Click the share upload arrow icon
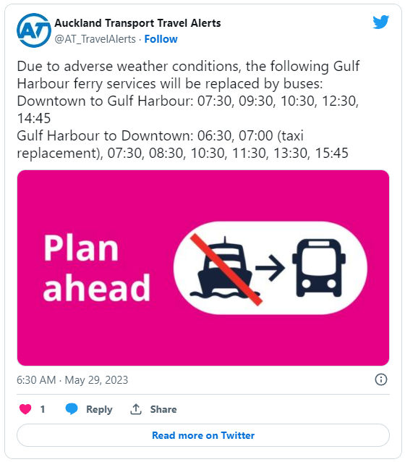 point(136,409)
